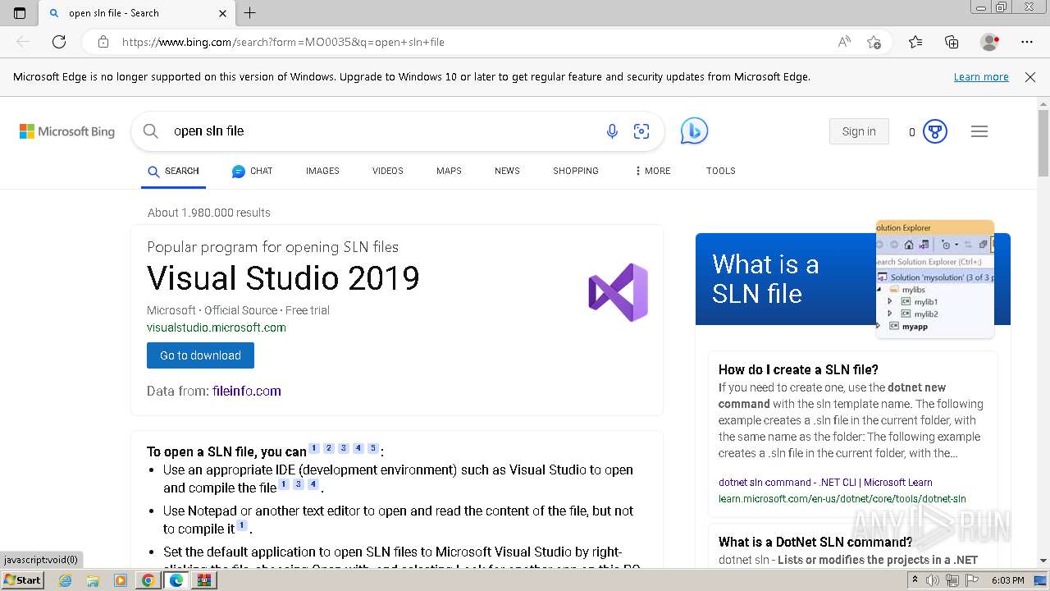Add this page to favorites
The width and height of the screenshot is (1050, 591).
click(x=874, y=42)
